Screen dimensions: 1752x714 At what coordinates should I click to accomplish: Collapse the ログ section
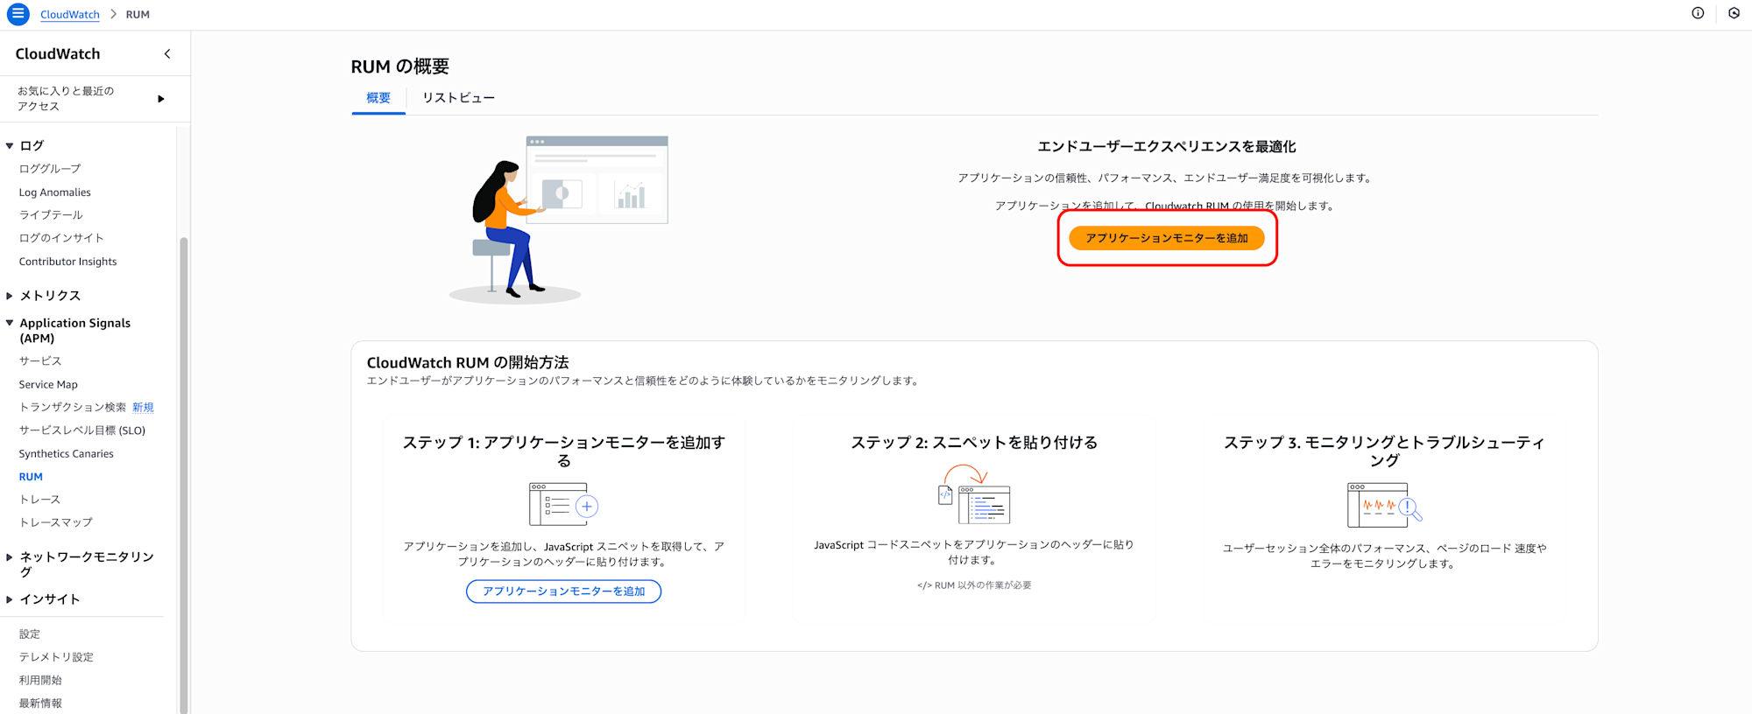tap(10, 146)
